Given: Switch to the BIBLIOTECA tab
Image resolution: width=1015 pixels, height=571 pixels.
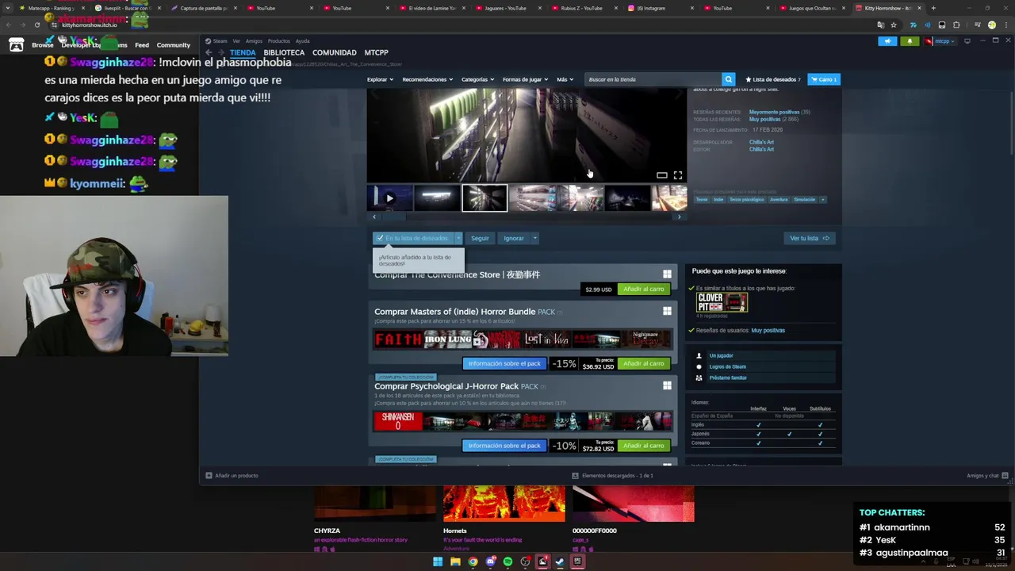Looking at the screenshot, I should (284, 53).
